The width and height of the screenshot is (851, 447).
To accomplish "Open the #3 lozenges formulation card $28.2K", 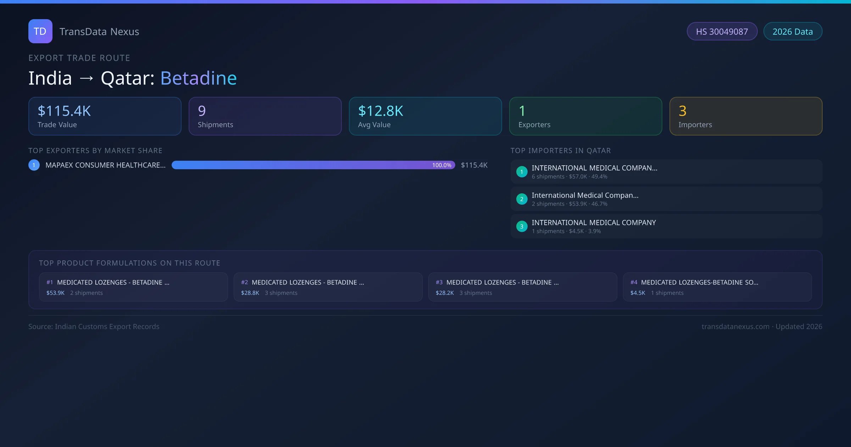I will pos(522,287).
